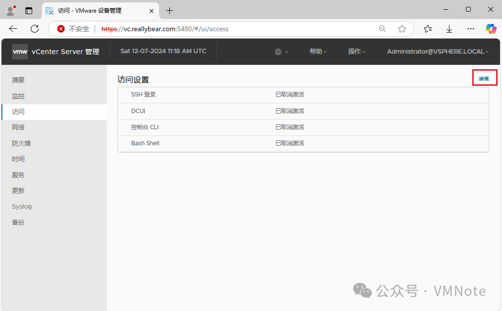Image resolution: width=502 pixels, height=311 pixels.
Task: Open the zoom magnifier in address bar
Action: coord(382,29)
